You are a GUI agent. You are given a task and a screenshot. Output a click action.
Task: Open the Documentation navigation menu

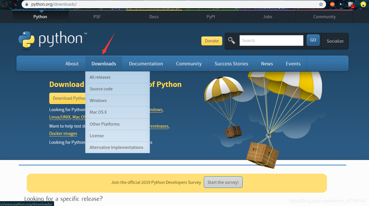[146, 64]
